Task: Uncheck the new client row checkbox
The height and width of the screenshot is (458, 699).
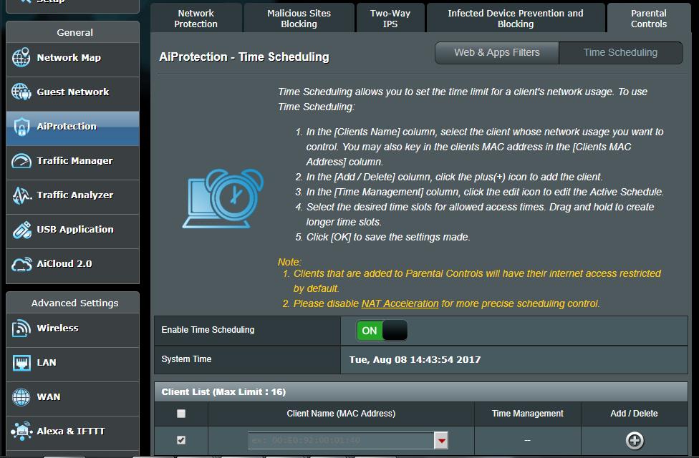Action: click(x=181, y=440)
